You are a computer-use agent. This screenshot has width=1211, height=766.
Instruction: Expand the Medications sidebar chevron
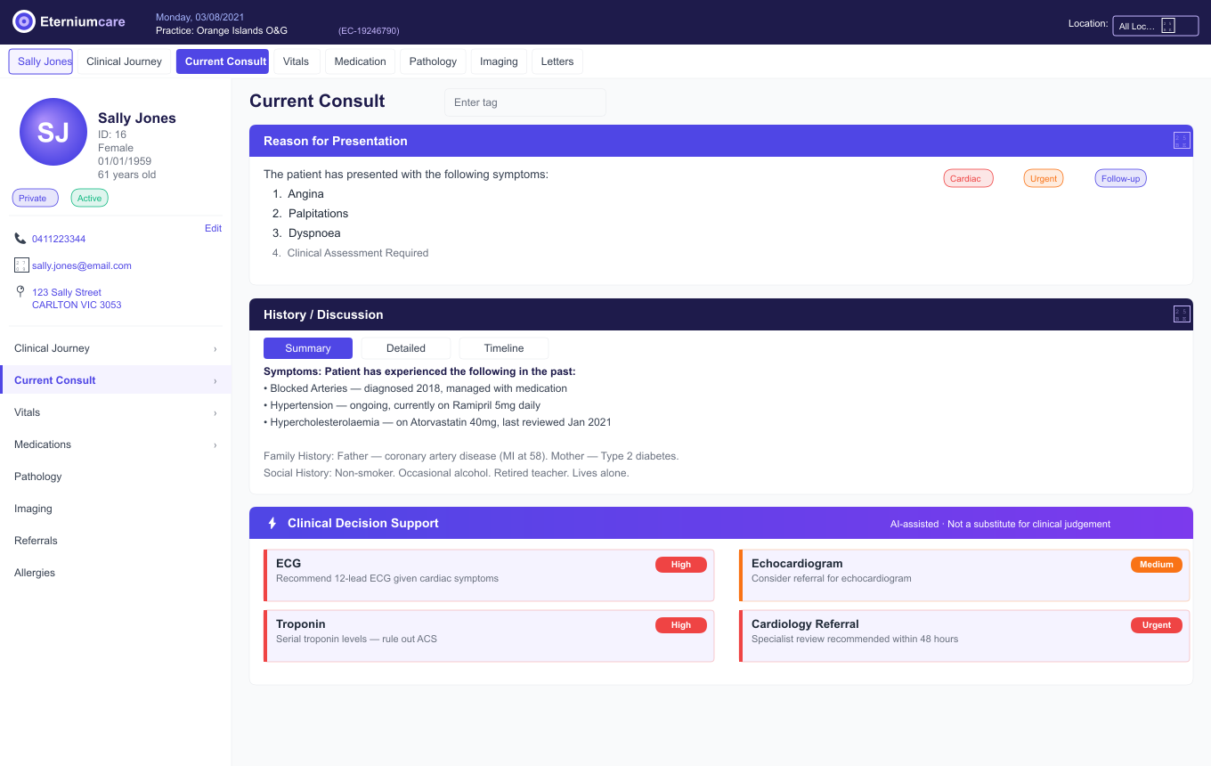point(215,445)
